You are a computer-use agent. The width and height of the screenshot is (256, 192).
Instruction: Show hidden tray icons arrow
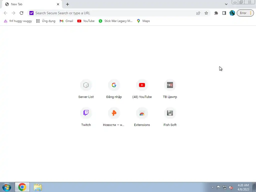pyautogui.click(x=212, y=187)
